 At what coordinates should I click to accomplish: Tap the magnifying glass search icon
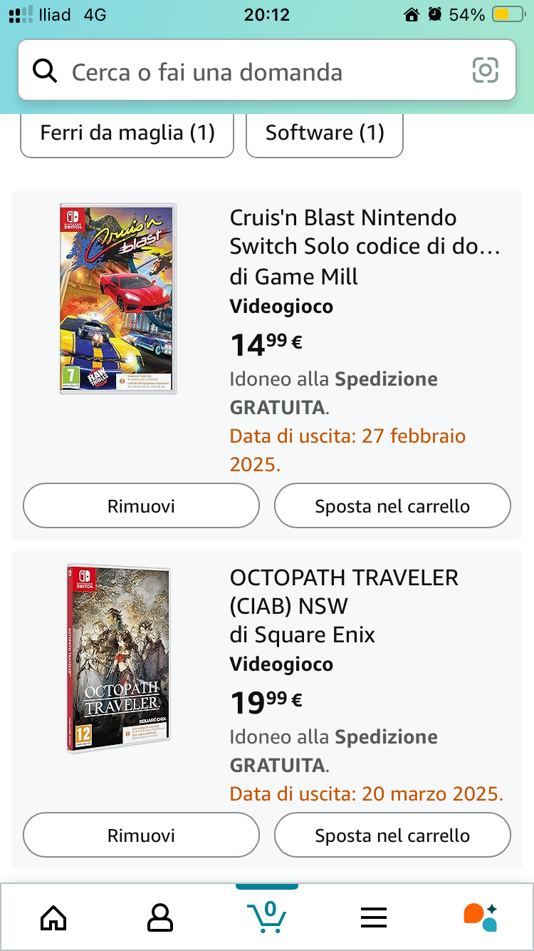45,71
